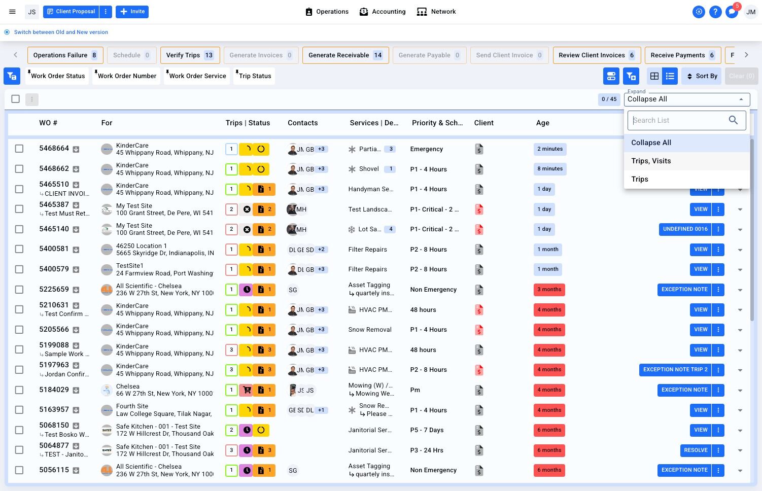Click the Invite button
The height and width of the screenshot is (491, 762).
132,12
